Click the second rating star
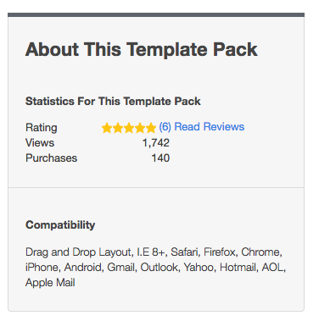The image size is (319, 321). pos(118,128)
